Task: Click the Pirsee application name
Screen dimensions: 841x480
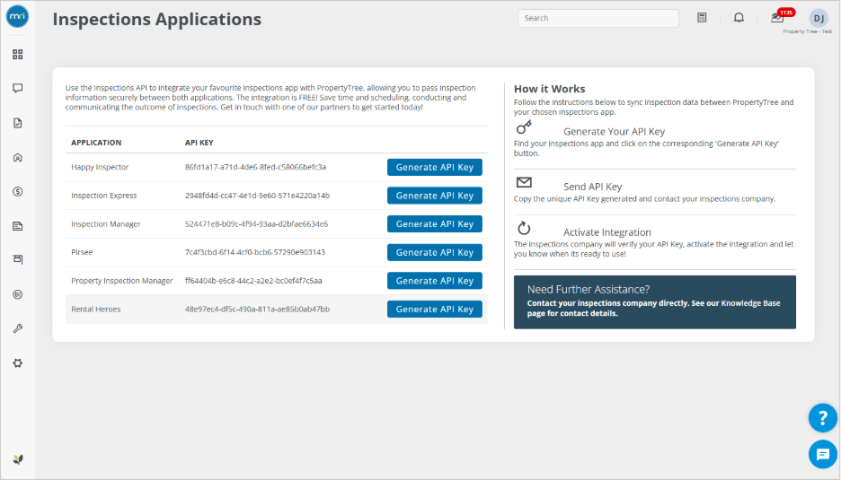Action: [82, 252]
